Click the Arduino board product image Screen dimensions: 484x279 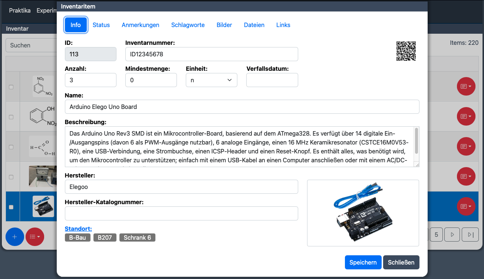coord(363,213)
